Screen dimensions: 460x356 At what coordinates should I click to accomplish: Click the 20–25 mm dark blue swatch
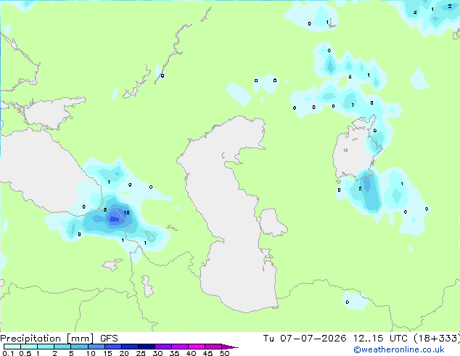click(130, 347)
